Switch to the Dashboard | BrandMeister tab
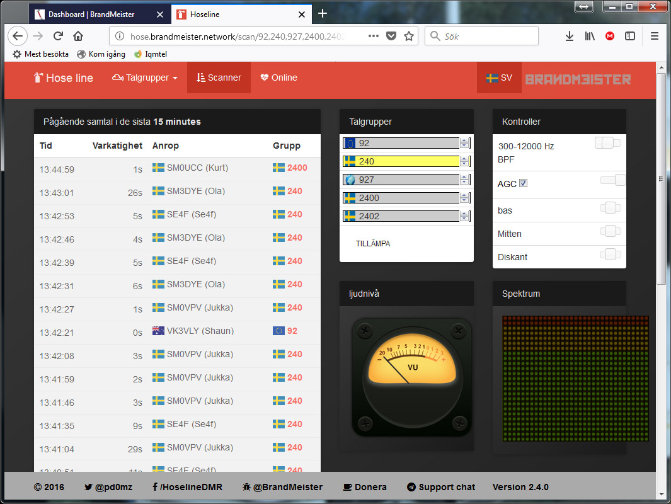Screen dimensions: 671x504 (93, 14)
